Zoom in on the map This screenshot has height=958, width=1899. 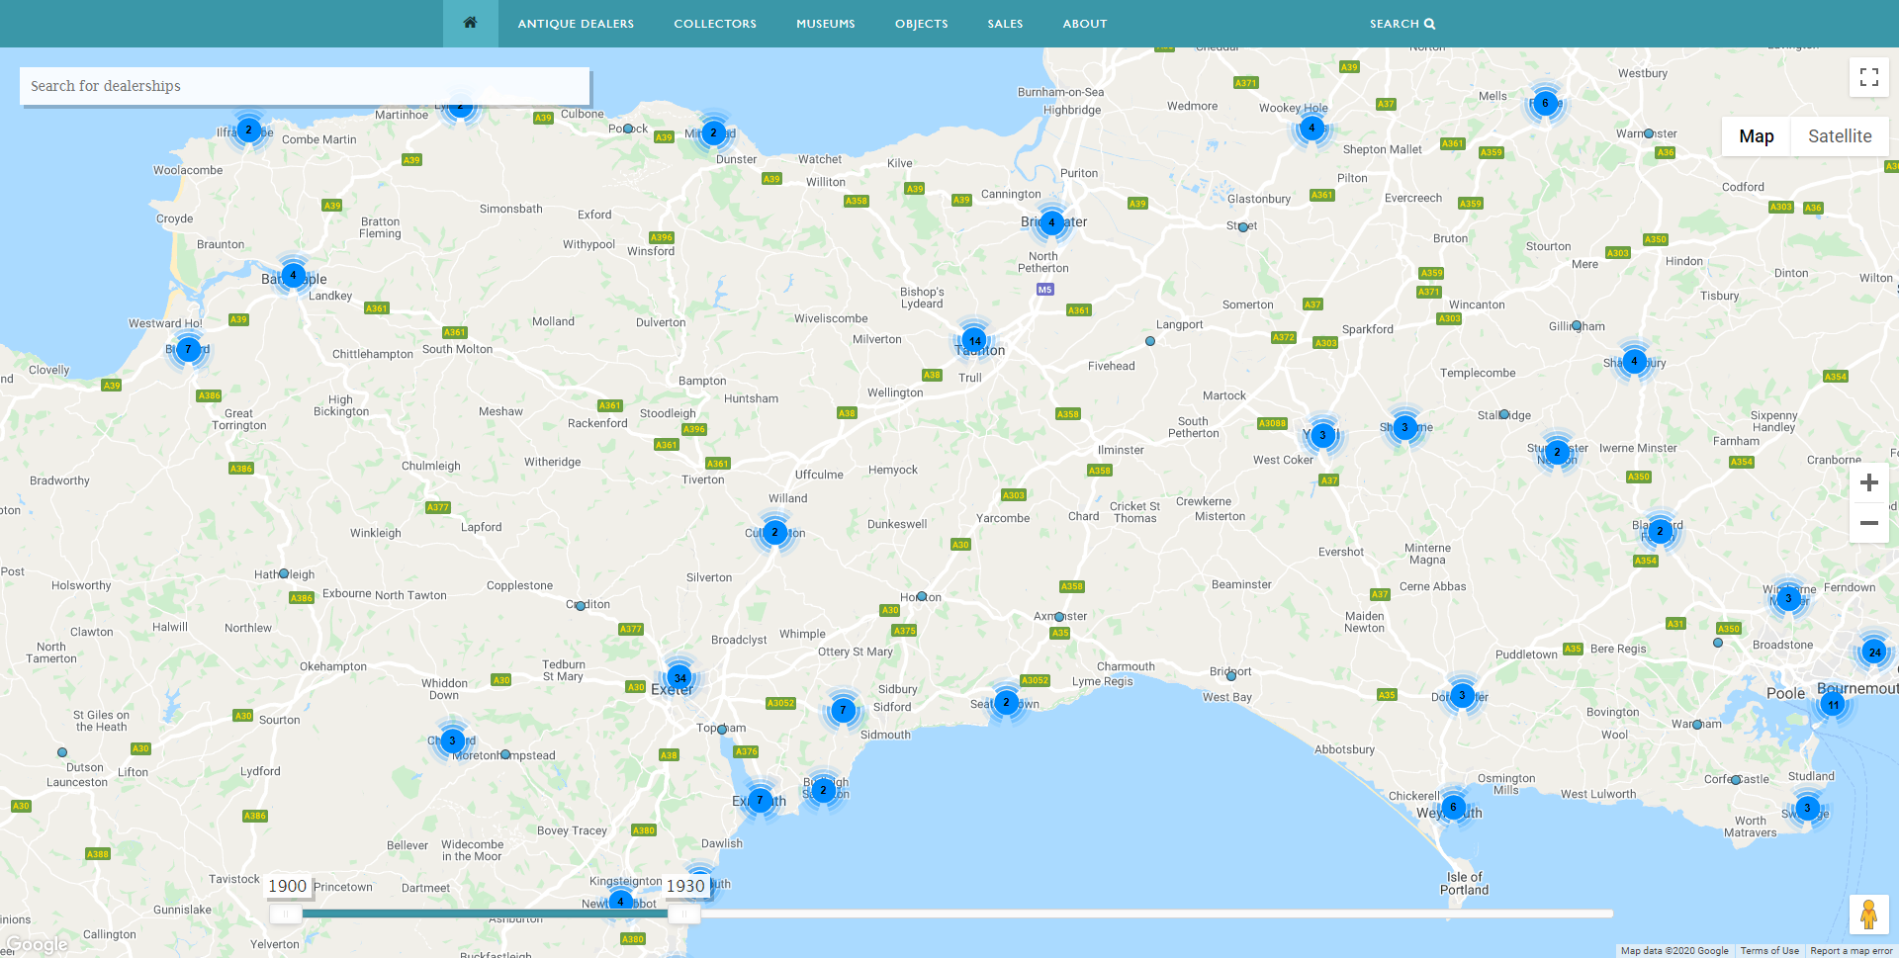pos(1868,482)
